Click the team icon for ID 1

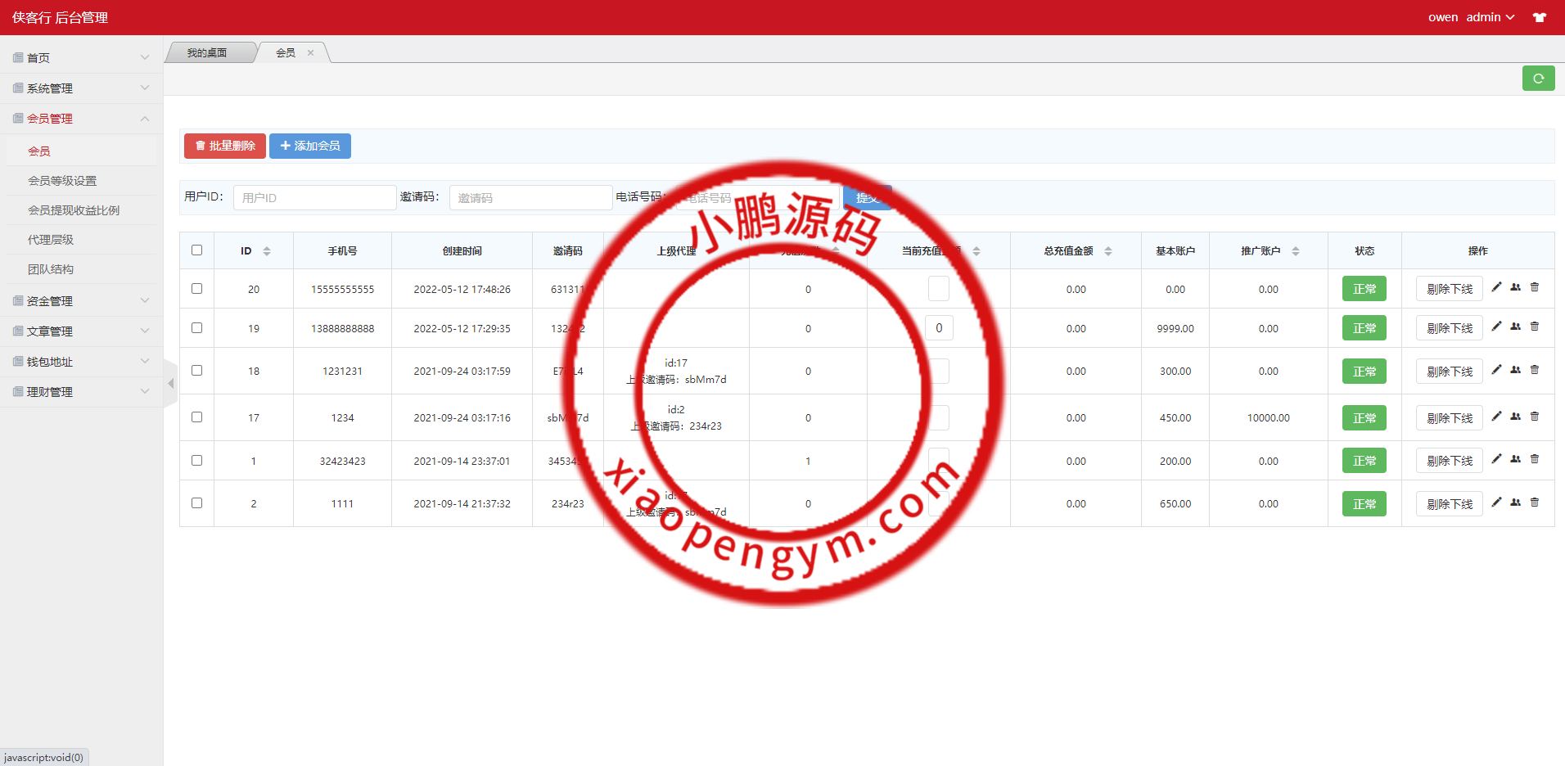[1515, 459]
